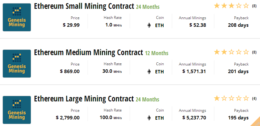Image resolution: width=260 pixels, height=126 pixels.
Task: Open Genesis Mining logo for Medium contract
Action: point(17,64)
